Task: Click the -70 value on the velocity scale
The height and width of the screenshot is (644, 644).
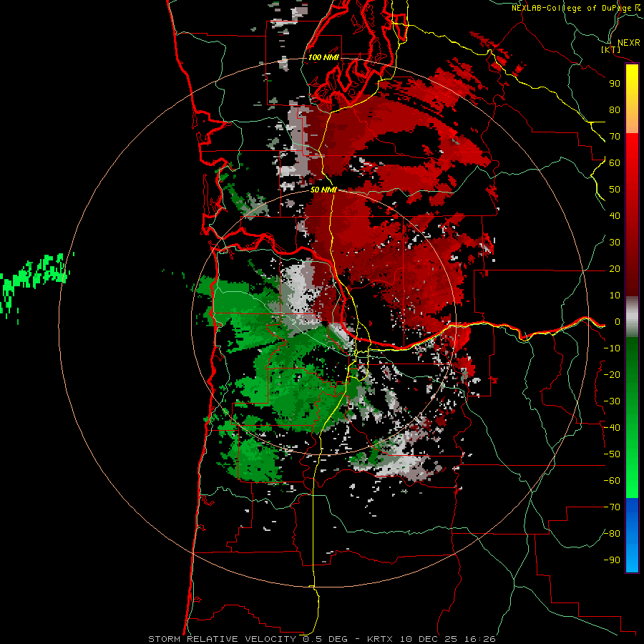Action: tap(612, 507)
